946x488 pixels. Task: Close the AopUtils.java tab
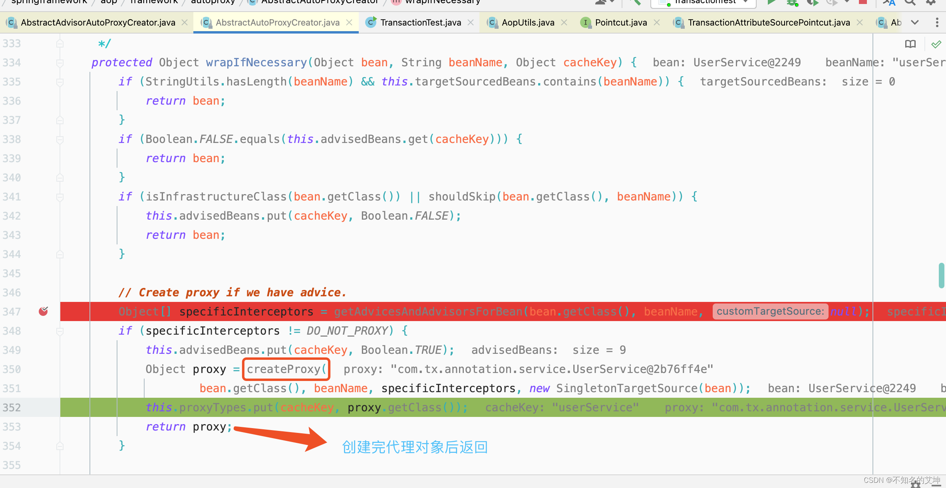(x=564, y=22)
